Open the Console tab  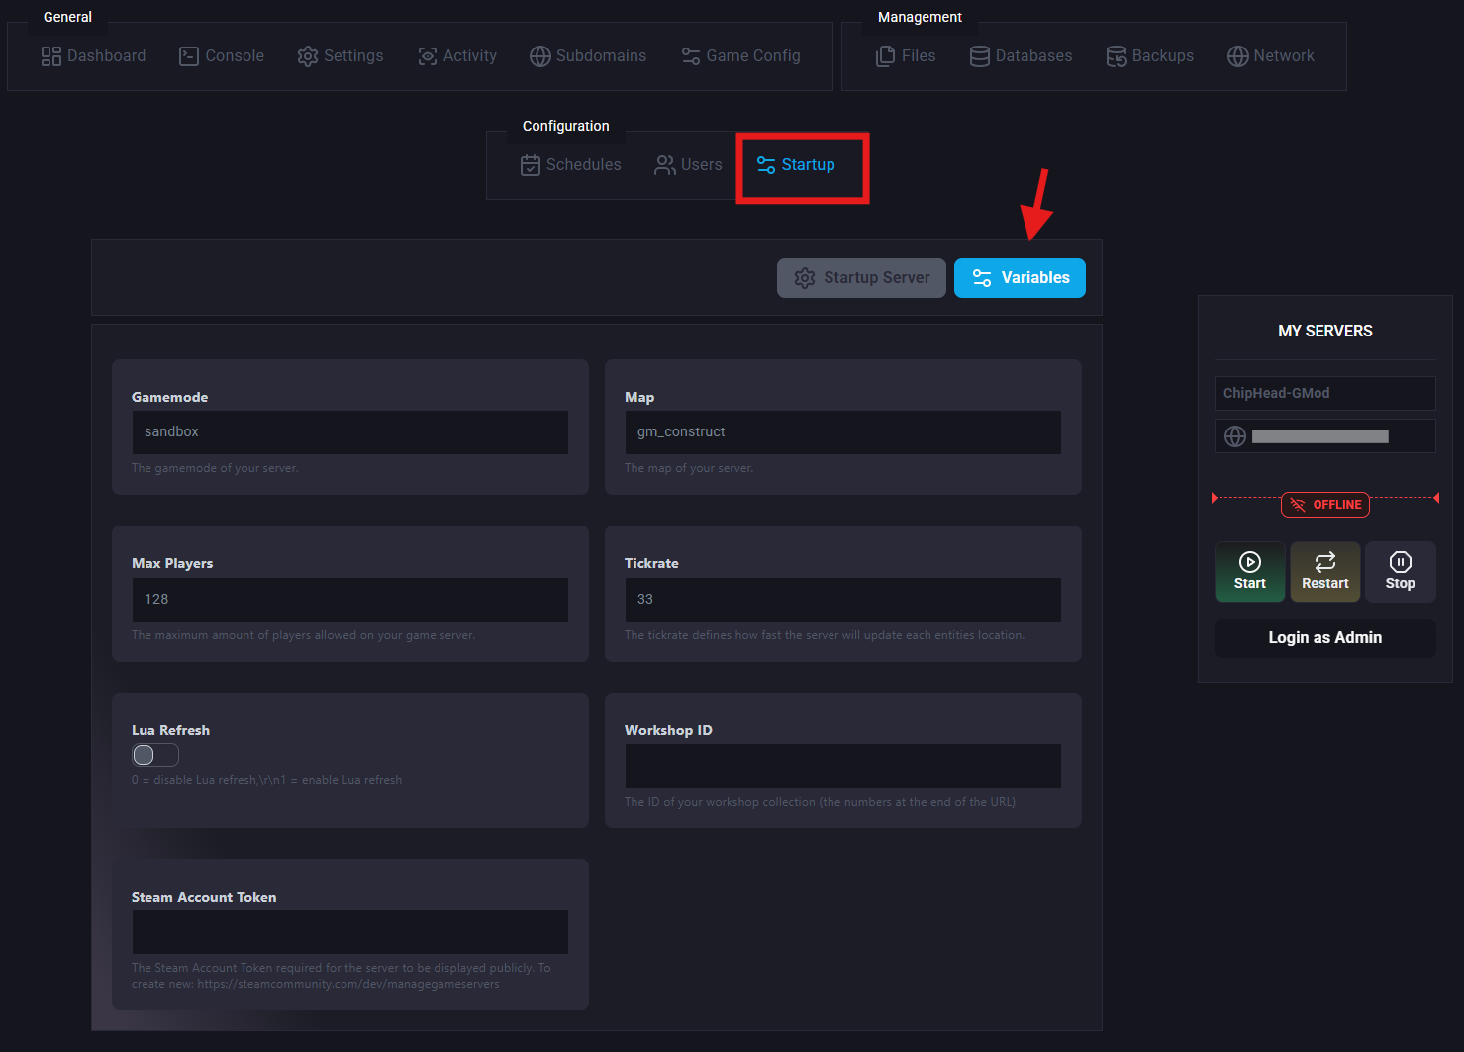[x=222, y=56]
